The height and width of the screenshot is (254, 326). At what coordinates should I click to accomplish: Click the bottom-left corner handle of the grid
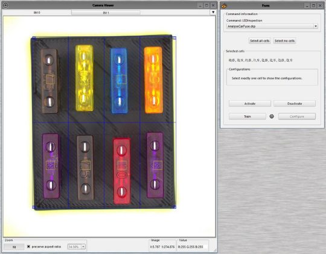click(x=33, y=207)
